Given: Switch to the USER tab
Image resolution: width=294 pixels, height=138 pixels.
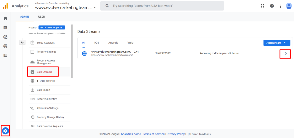Looking at the screenshot, I should (41, 17).
